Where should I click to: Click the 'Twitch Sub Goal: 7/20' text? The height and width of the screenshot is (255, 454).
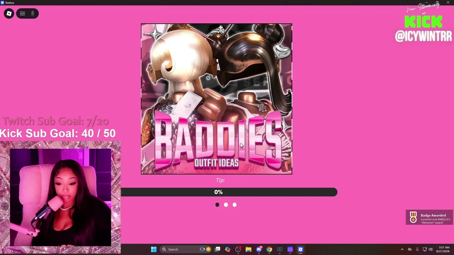pos(56,121)
